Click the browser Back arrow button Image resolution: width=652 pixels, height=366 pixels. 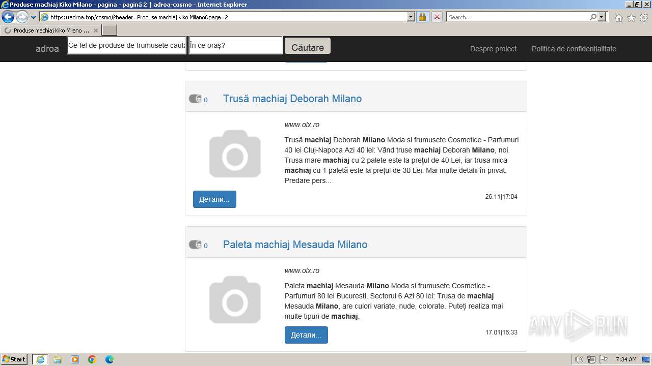point(8,17)
